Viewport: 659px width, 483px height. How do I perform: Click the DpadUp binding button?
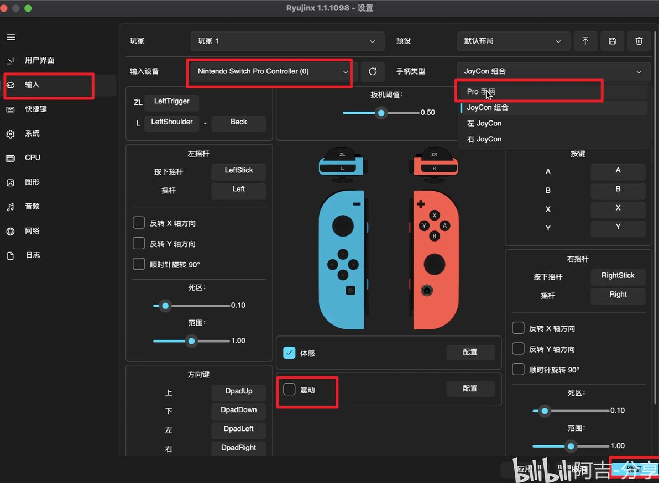click(239, 392)
